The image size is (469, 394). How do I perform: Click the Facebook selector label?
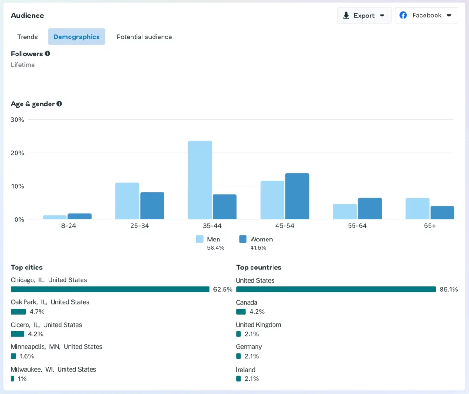[x=426, y=15]
